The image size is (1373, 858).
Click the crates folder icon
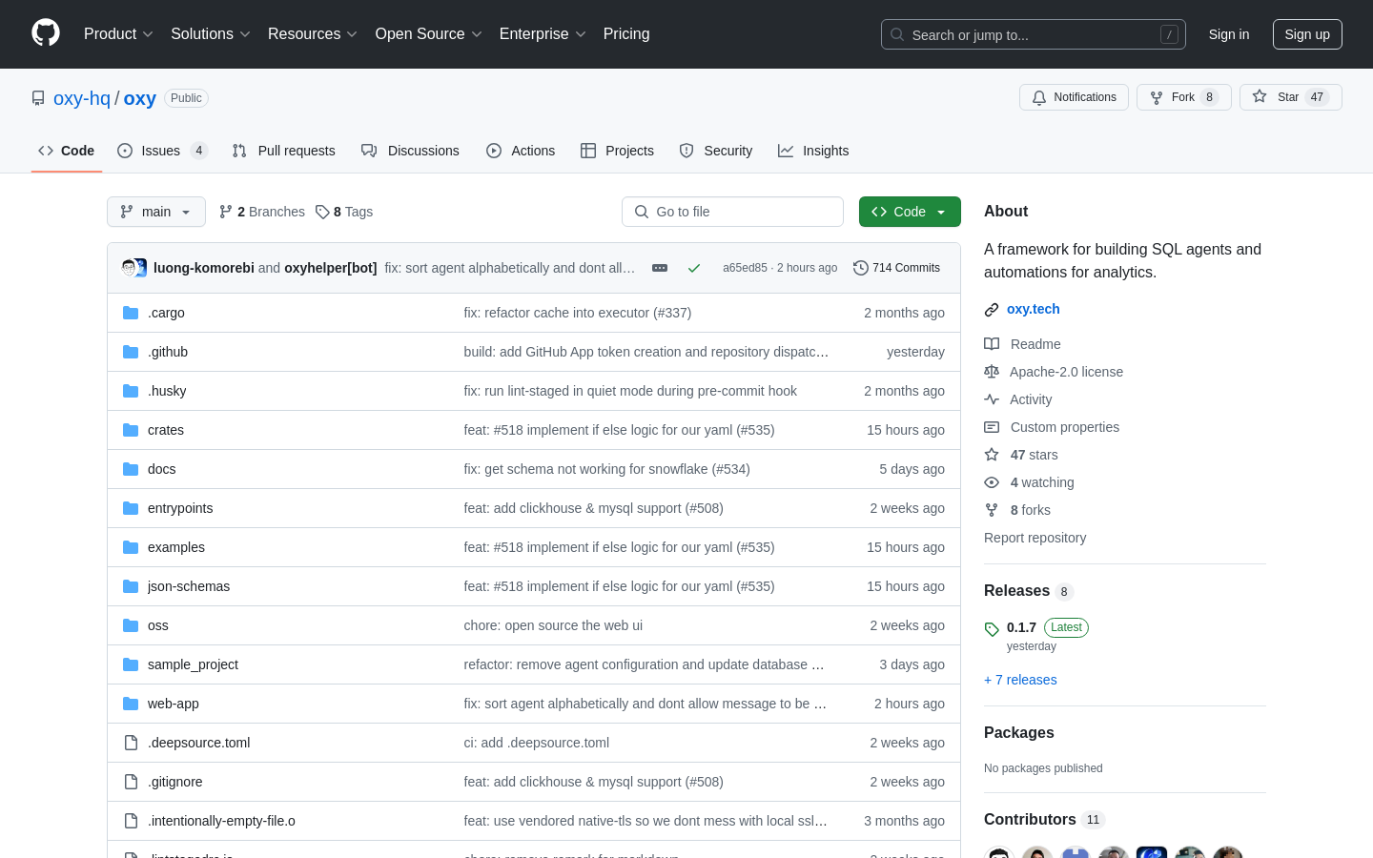coord(131,430)
